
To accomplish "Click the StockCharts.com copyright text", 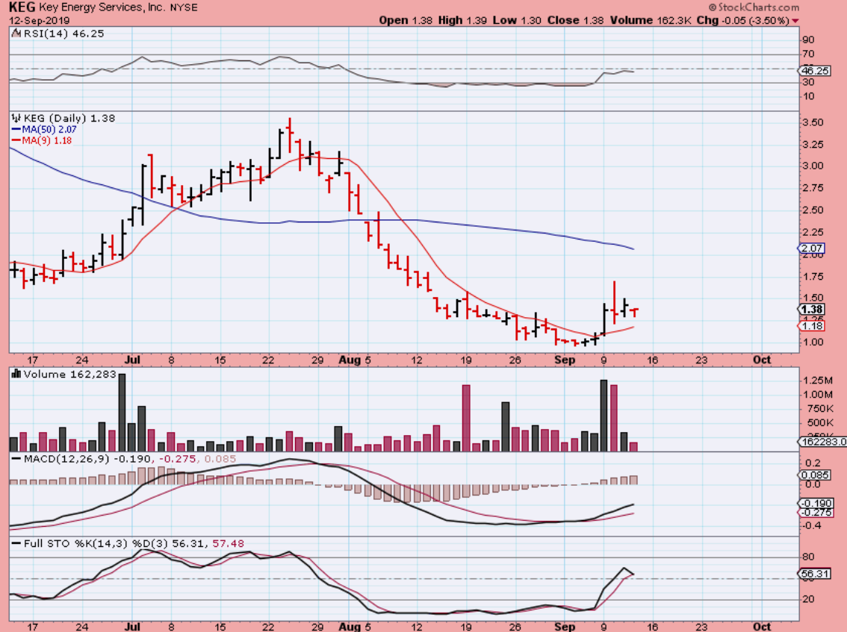I will pyautogui.click(x=754, y=7).
